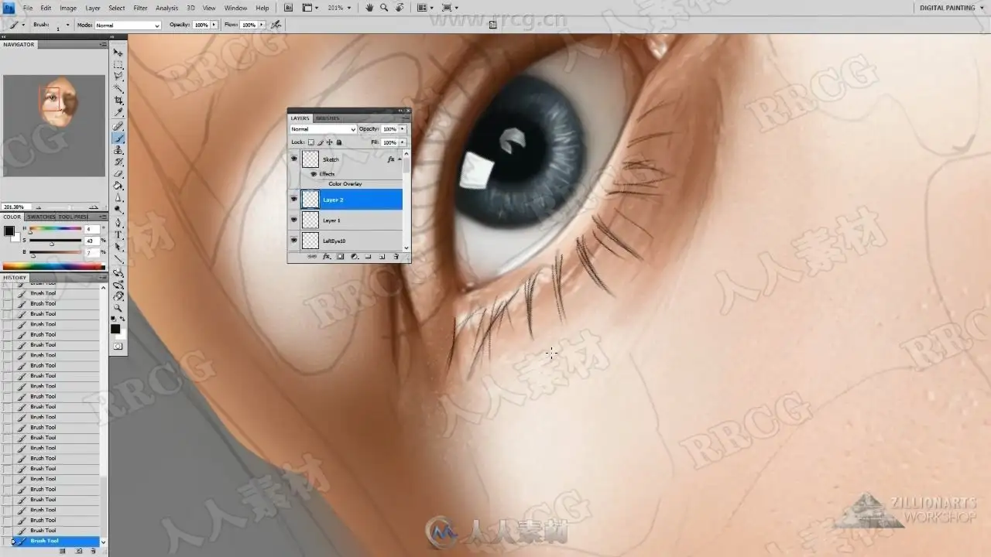The image size is (991, 557).
Task: Click the Hue slider in Color panel
Action: (x=55, y=229)
